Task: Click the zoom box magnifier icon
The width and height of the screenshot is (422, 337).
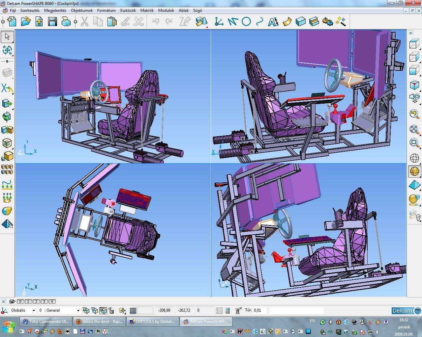Action: (x=414, y=143)
